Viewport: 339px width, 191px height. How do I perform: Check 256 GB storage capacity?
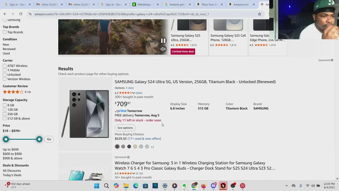(5, 114)
